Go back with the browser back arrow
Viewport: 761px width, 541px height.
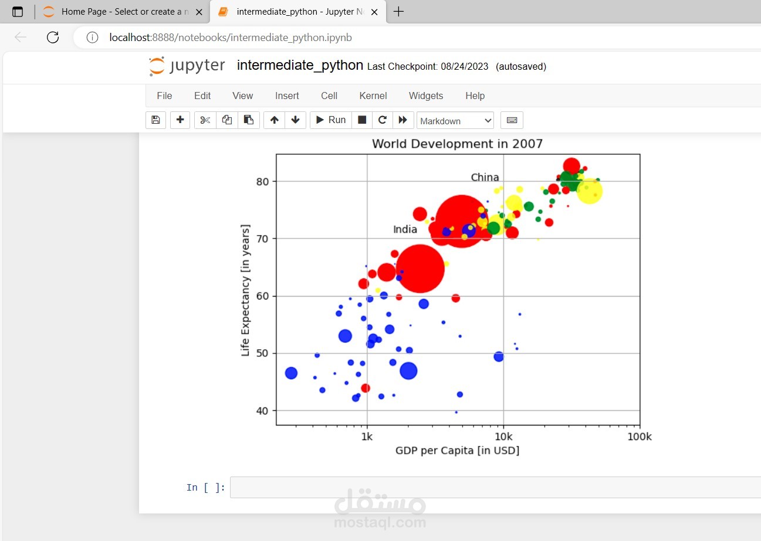click(x=21, y=38)
